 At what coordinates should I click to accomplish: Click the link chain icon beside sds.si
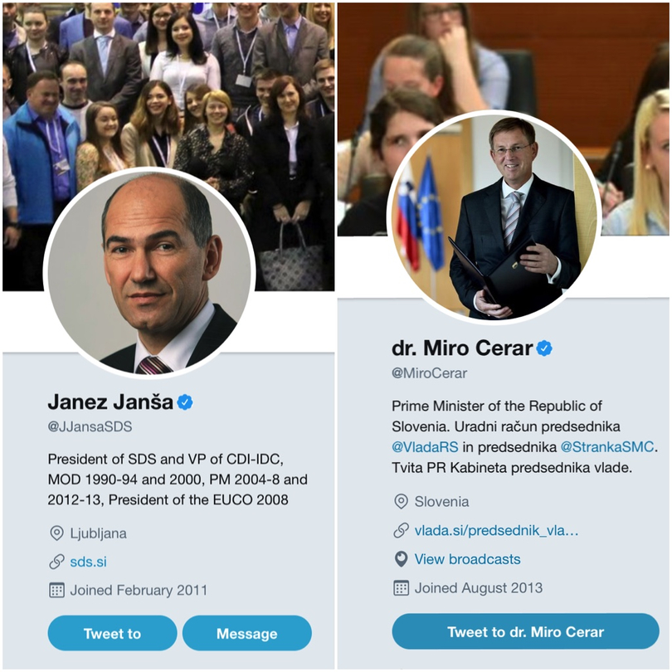click(x=56, y=562)
